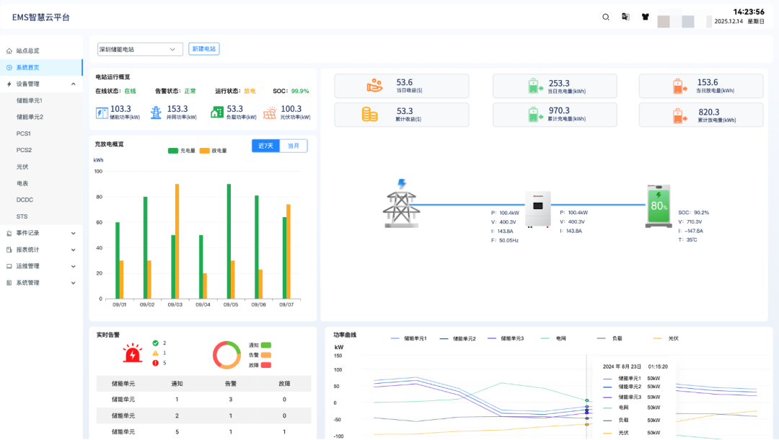779x440 pixels.
Task: Click the inverter device icon in diagram
Action: [537, 209]
